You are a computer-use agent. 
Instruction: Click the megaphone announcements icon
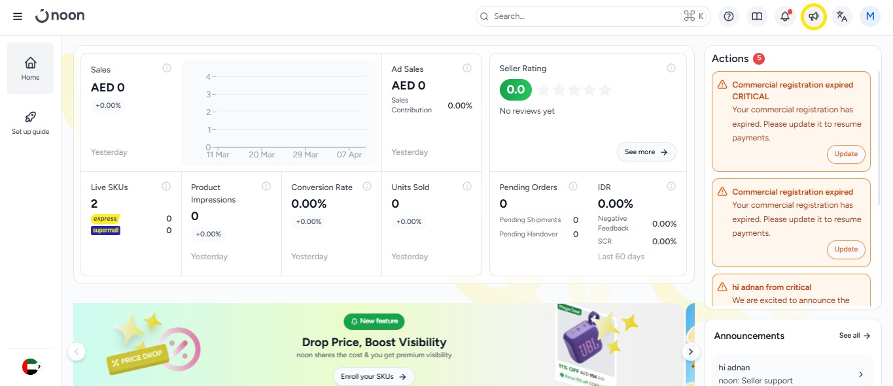(x=813, y=16)
